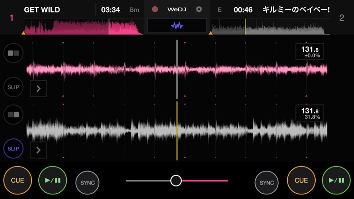Viewport: 354px width, 199px height.
Task: Tap the orange cue marker on deck 1 overview
Action: [x=23, y=33]
